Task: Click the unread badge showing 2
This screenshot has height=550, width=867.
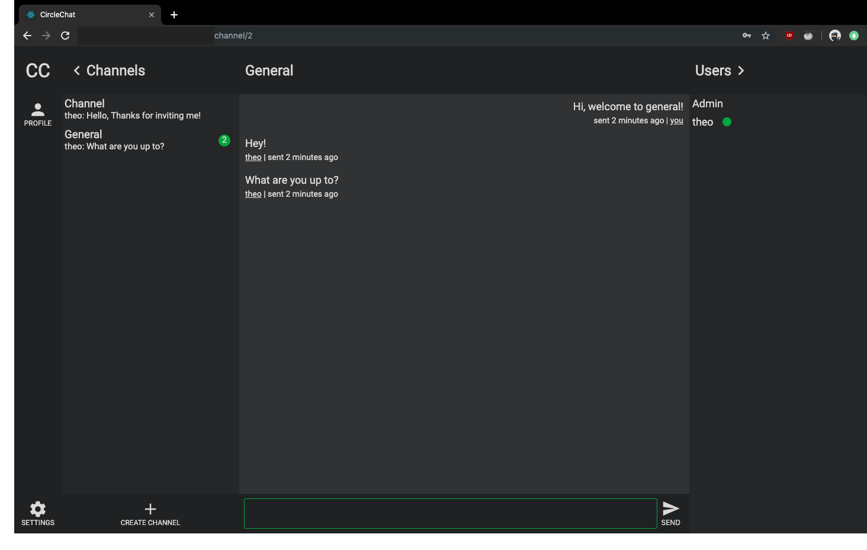Action: pyautogui.click(x=224, y=140)
